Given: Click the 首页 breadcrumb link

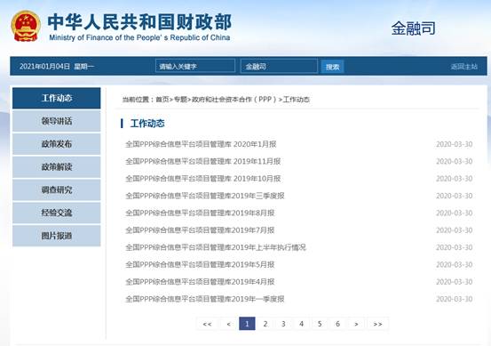Looking at the screenshot, I should (162, 100).
